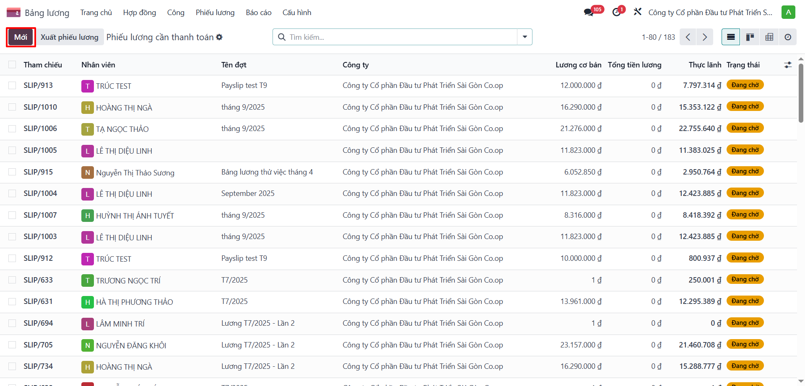Open the Công dropdown menu
805x386 pixels.
pyautogui.click(x=176, y=13)
